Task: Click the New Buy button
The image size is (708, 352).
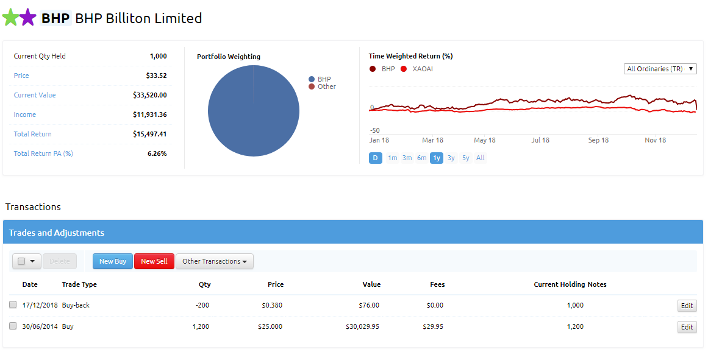Action: coord(113,261)
